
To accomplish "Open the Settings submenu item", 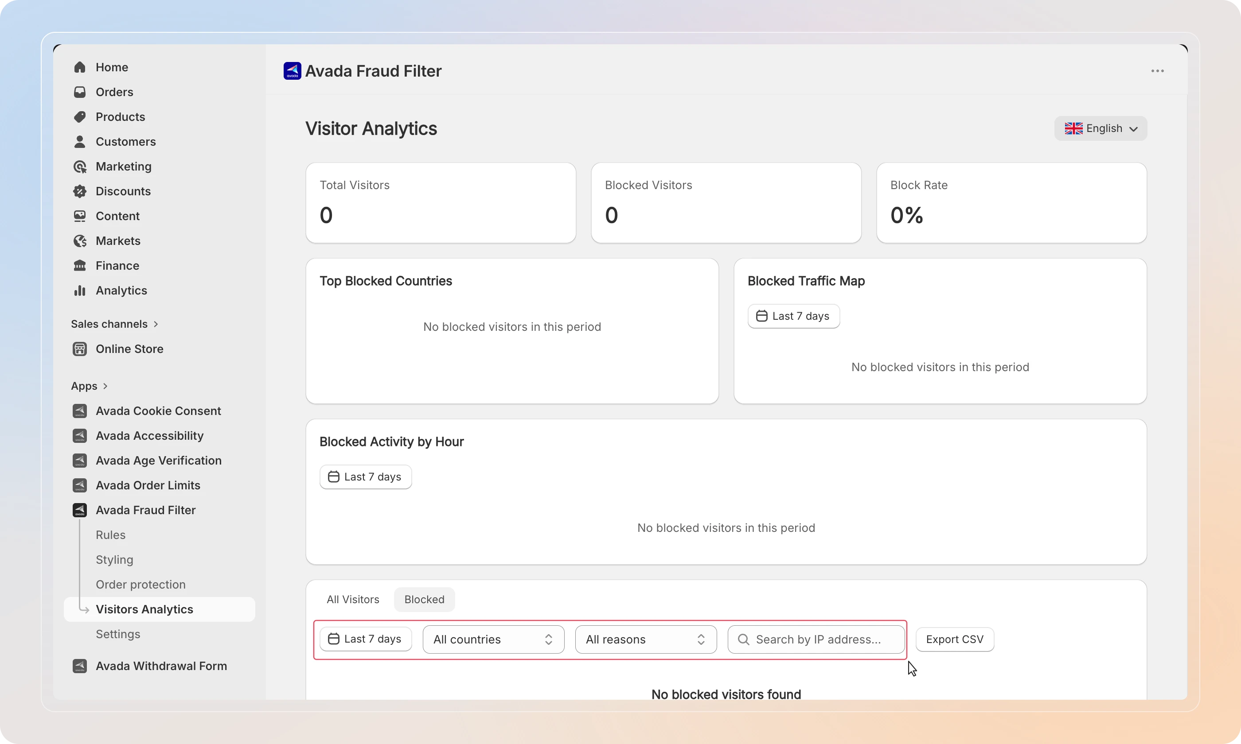I will (x=118, y=634).
